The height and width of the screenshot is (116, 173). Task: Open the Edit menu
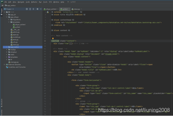[10, 2]
